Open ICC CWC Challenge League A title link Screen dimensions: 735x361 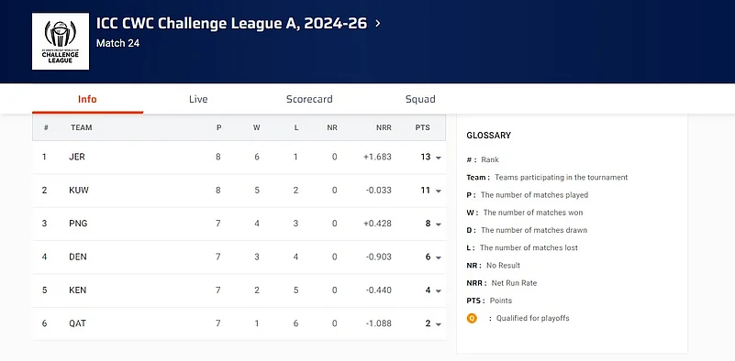pos(231,24)
